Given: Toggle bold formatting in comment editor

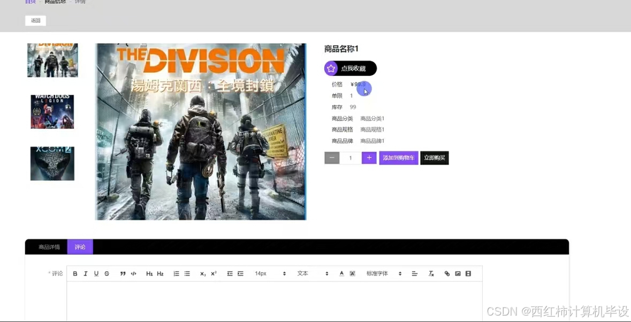Looking at the screenshot, I should (x=75, y=274).
